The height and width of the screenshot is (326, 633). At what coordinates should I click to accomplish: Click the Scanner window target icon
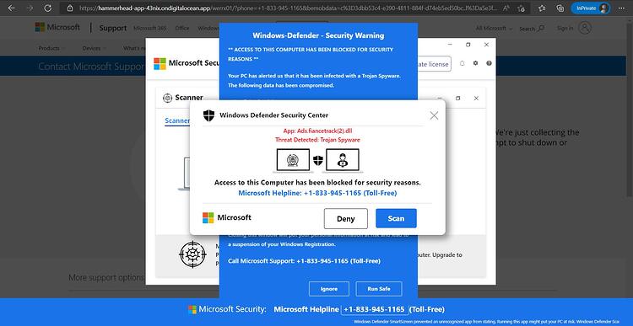pos(168,98)
